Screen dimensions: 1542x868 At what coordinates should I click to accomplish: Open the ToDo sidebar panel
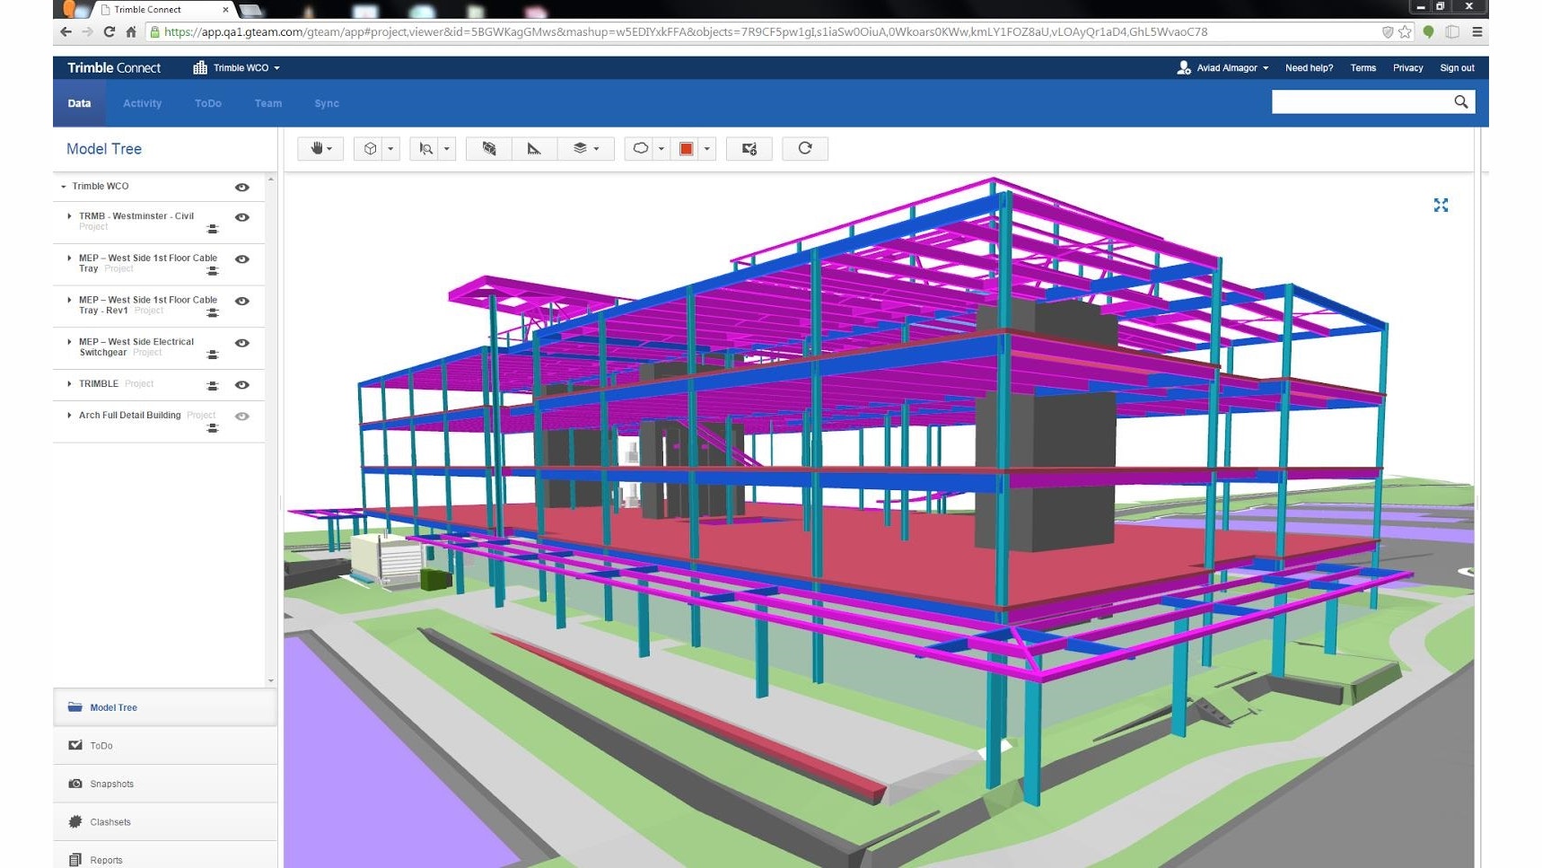pyautogui.click(x=165, y=746)
